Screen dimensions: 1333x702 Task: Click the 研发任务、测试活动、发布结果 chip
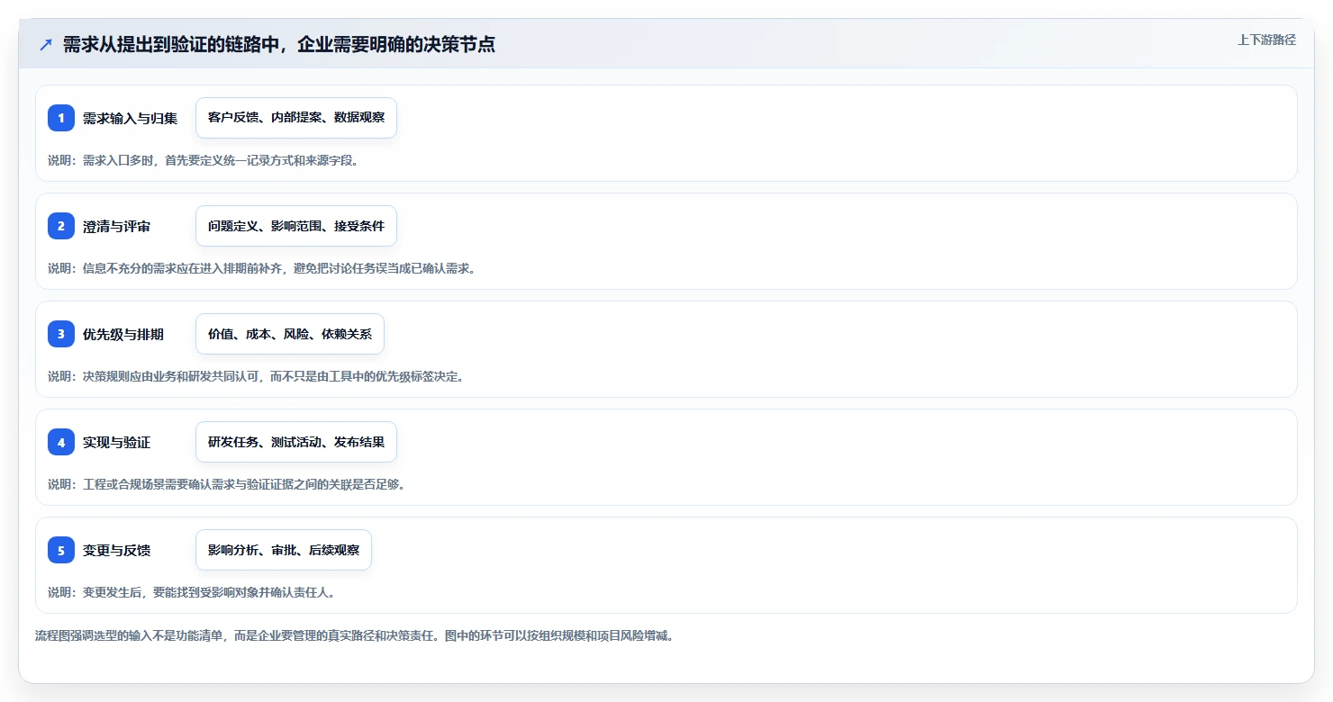click(296, 442)
